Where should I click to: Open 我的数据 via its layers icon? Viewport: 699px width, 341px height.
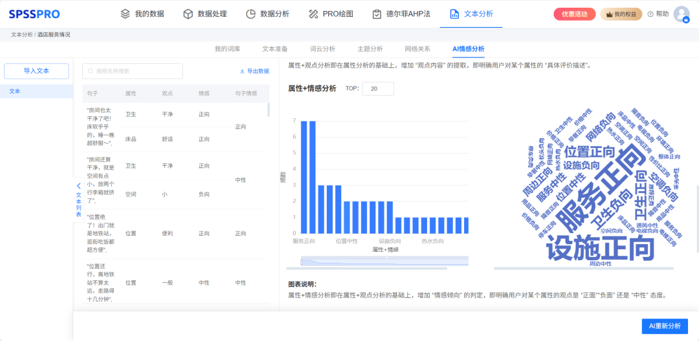coord(126,14)
